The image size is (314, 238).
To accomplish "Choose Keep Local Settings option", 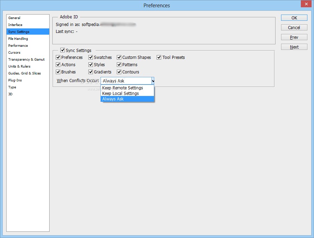I will click(122, 93).
